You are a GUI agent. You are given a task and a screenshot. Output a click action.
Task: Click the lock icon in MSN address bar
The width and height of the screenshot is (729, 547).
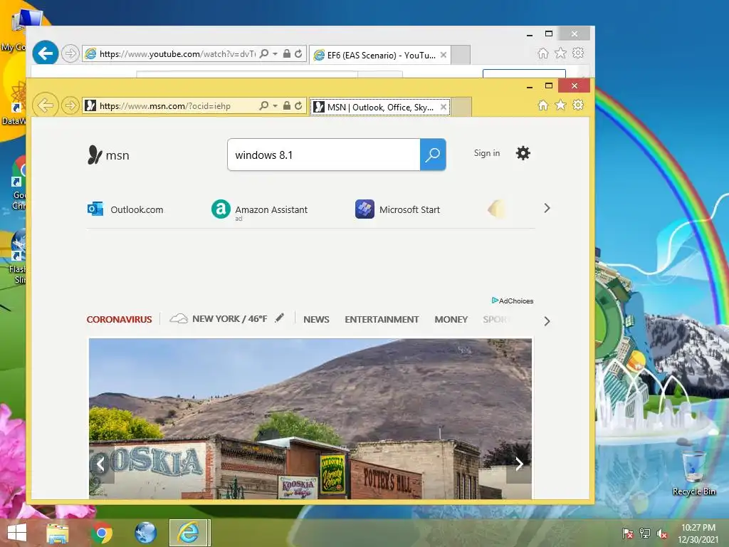point(287,106)
